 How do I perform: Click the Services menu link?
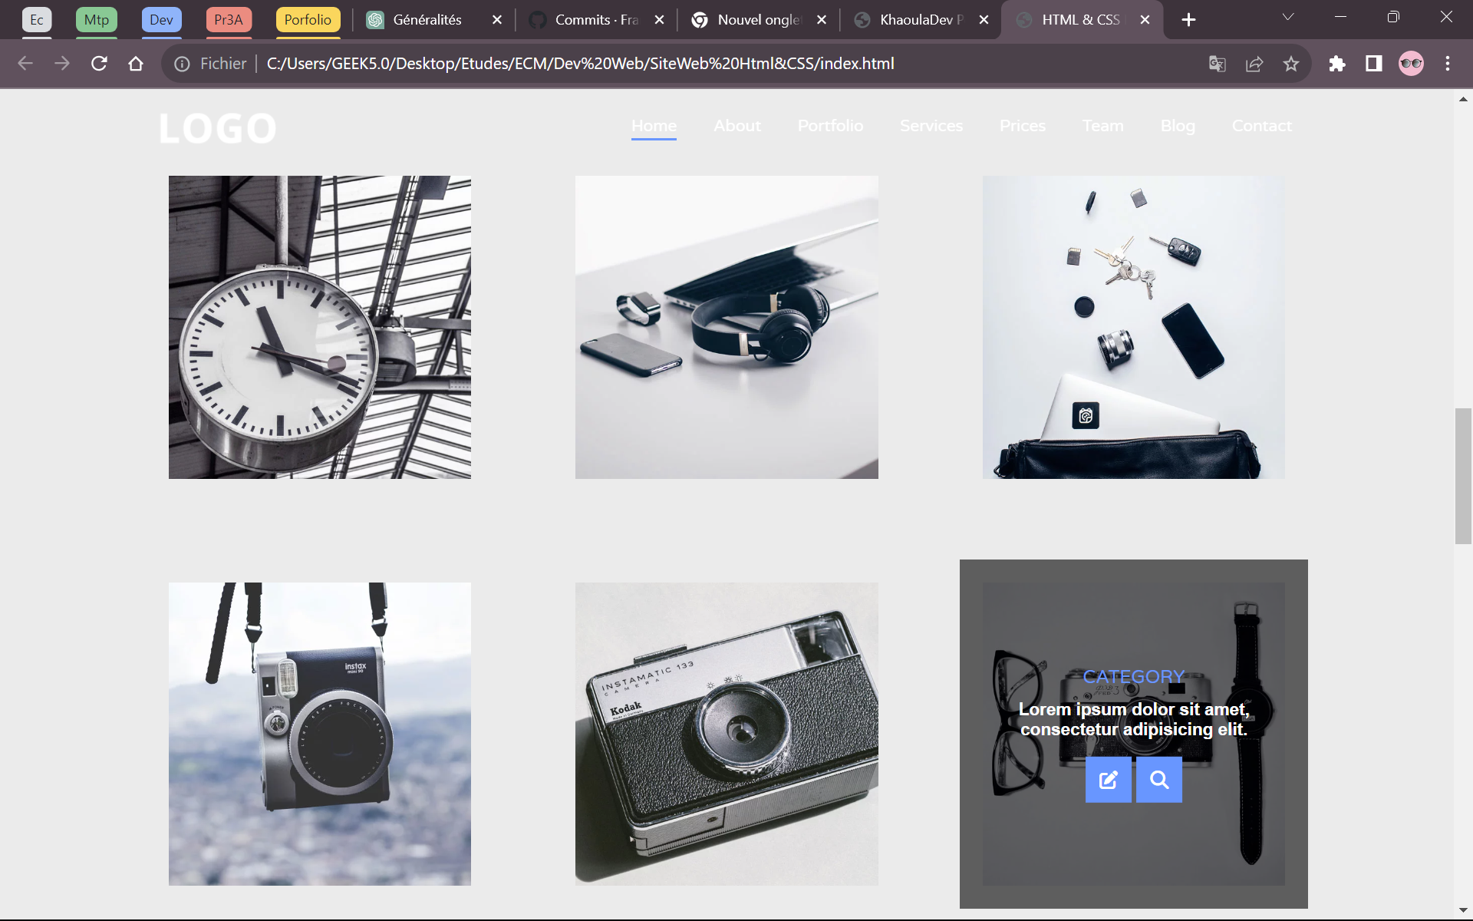[931, 126]
